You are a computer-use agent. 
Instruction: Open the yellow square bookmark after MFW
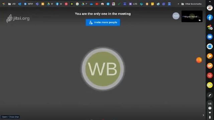[x=43, y=4]
